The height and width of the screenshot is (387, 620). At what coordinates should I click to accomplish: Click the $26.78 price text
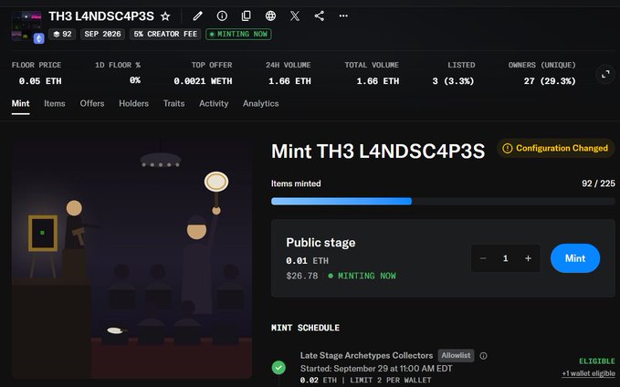point(302,276)
